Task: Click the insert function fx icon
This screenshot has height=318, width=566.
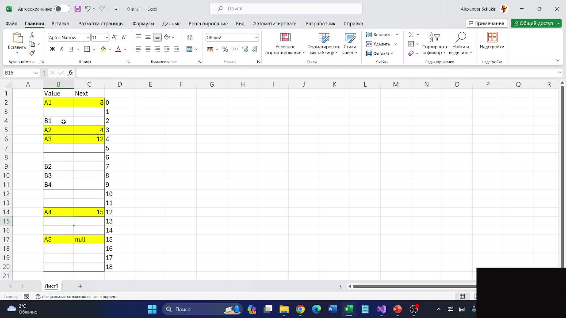Action: coord(70,73)
